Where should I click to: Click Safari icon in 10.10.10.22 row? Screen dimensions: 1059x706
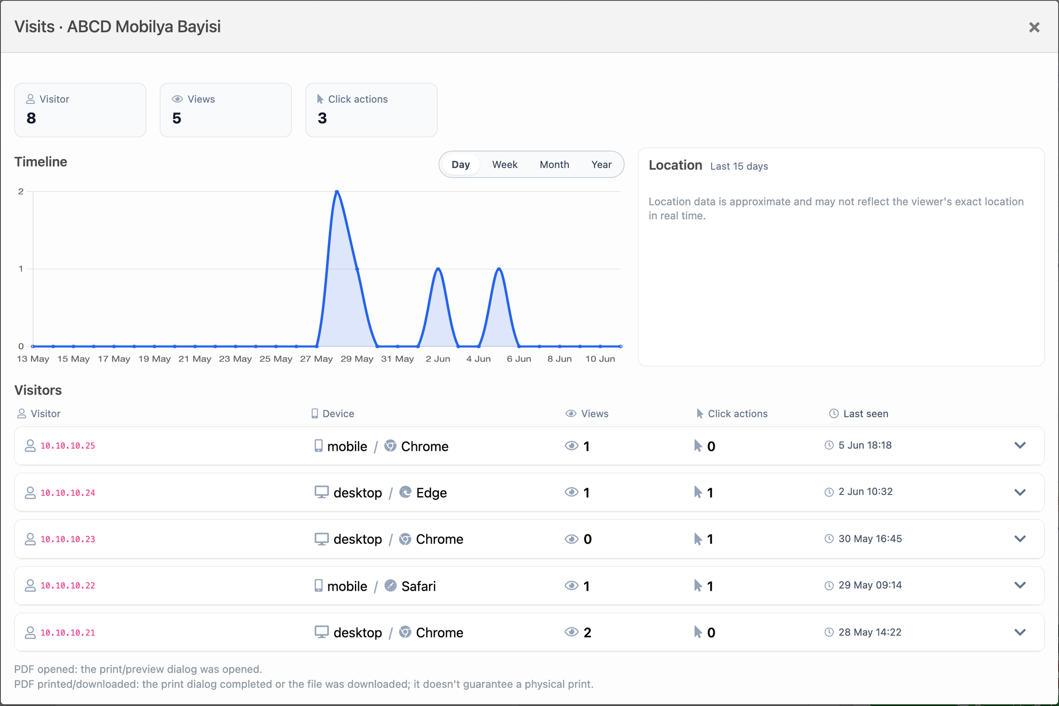[x=390, y=585]
